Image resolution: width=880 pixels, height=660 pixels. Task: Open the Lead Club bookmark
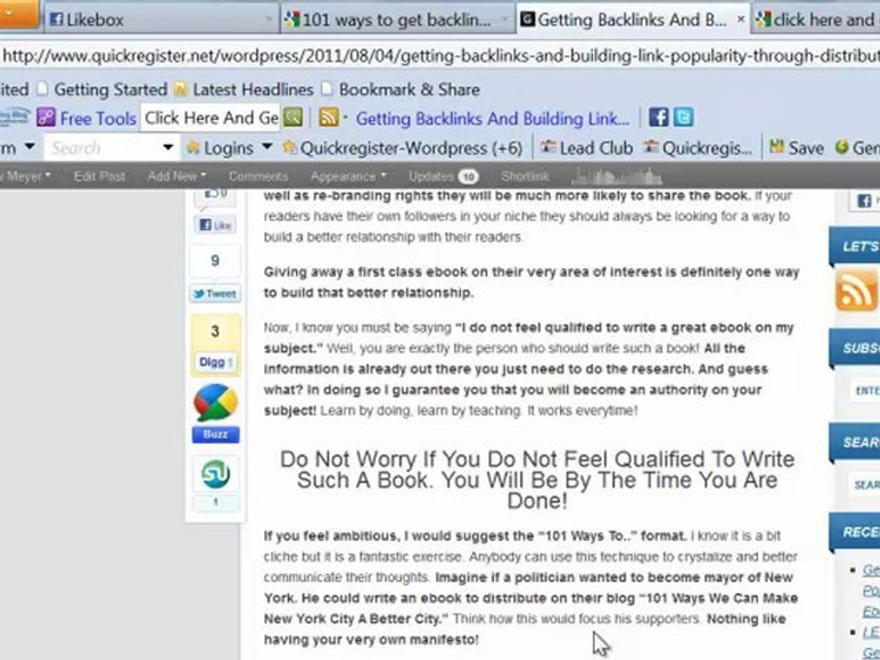pyautogui.click(x=587, y=148)
